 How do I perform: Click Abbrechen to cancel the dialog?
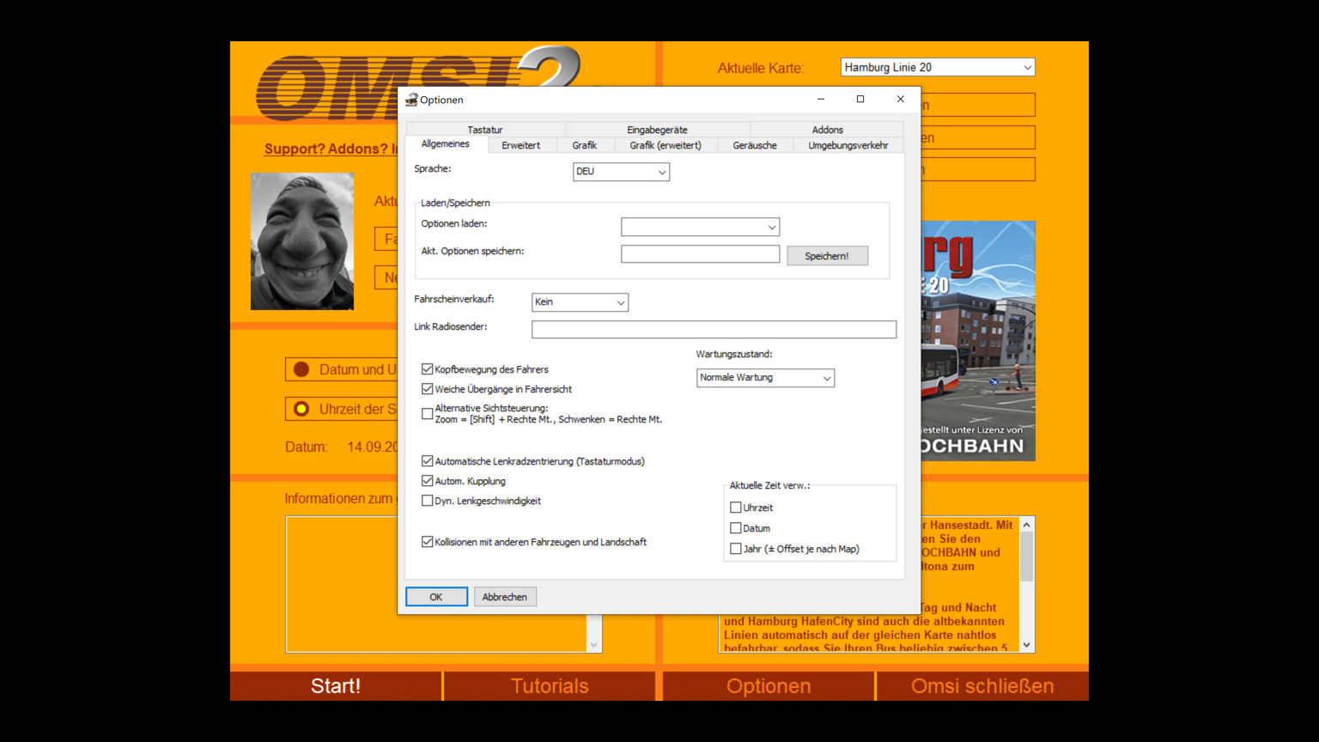tap(504, 597)
